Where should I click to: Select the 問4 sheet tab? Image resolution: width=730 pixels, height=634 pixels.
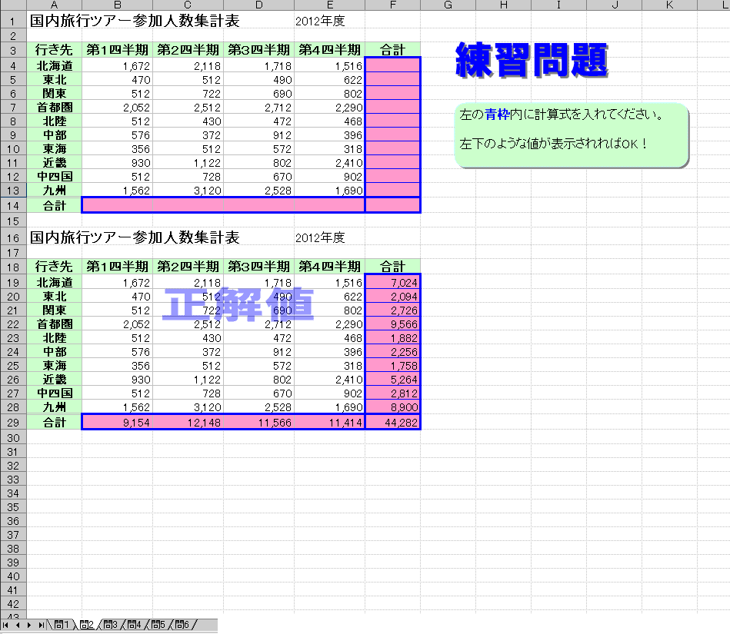[135, 625]
